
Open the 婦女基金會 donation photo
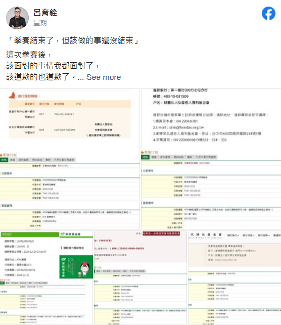tap(235, 277)
